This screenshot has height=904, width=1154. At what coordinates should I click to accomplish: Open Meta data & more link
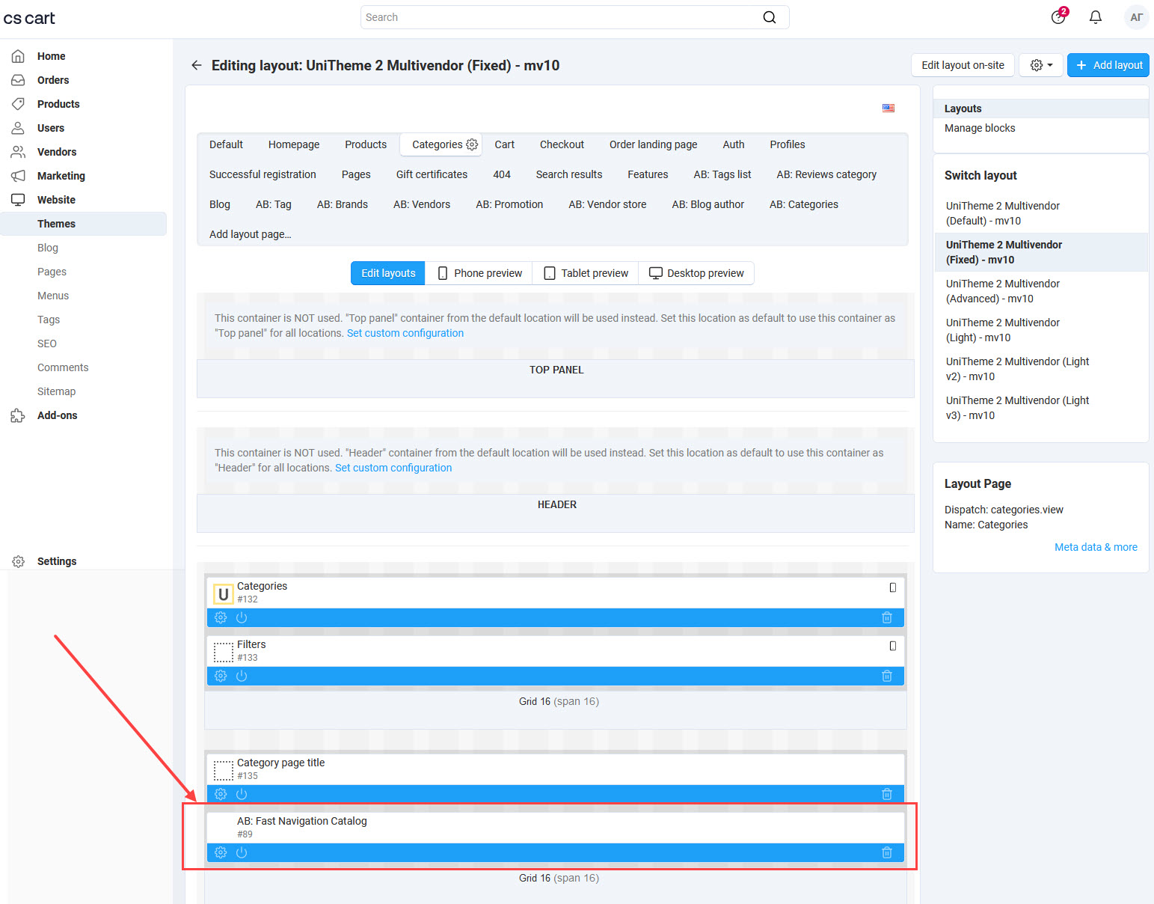click(x=1096, y=547)
